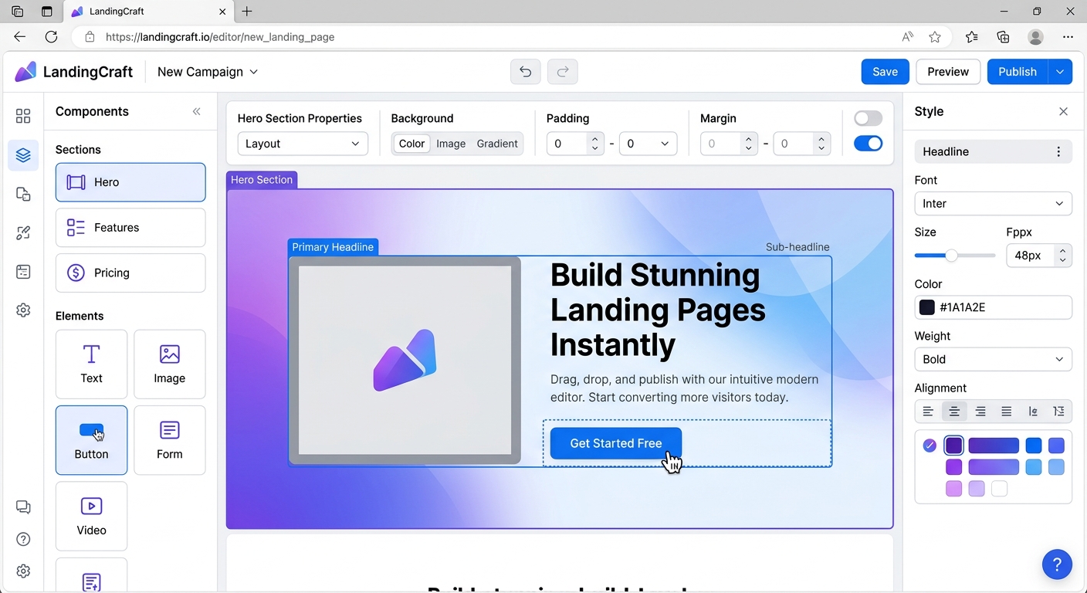
Task: Click the Sub-headline label
Action: [797, 247]
